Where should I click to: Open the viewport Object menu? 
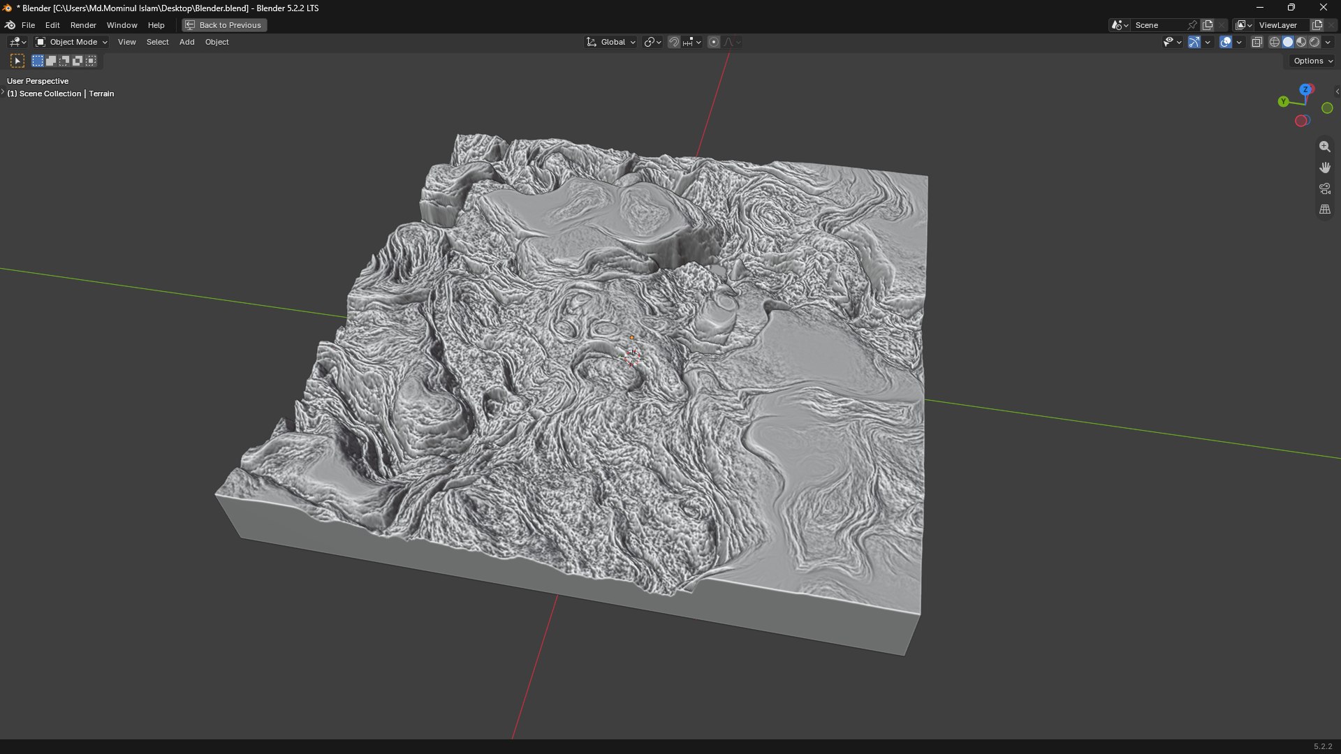tap(217, 43)
